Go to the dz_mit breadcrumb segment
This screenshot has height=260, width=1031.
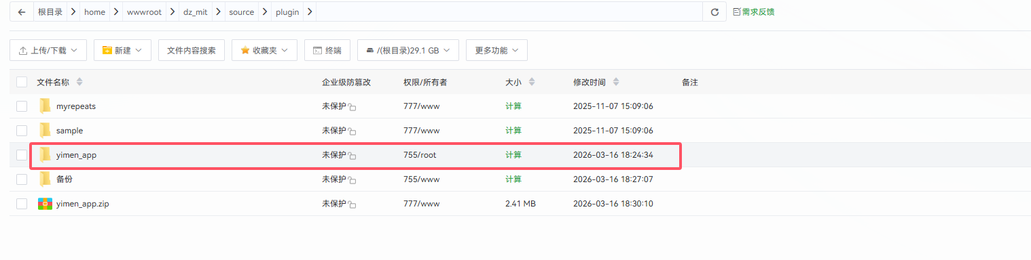[x=196, y=12]
